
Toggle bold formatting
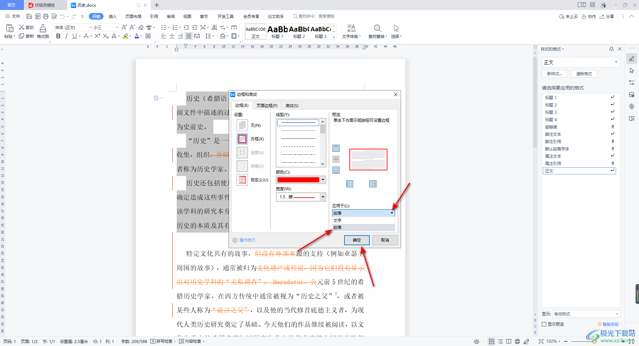point(58,36)
